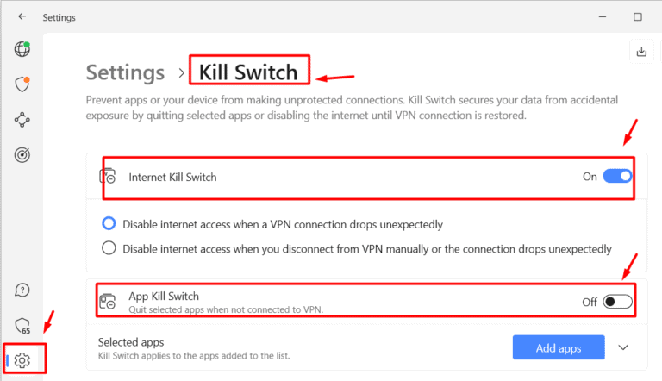
Task: Maximize the Settings window
Action: [x=638, y=16]
